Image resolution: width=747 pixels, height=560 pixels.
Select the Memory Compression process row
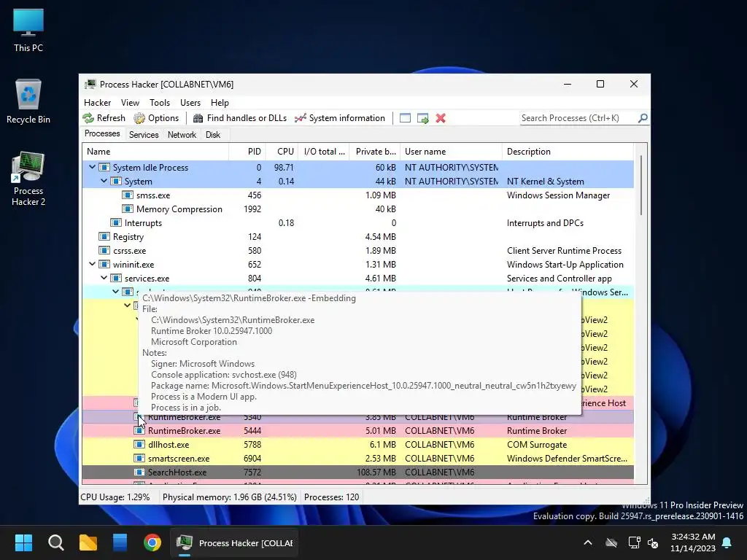tap(357, 209)
